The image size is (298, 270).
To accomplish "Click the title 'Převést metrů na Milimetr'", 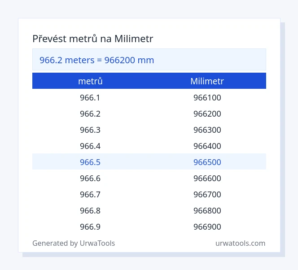I will click(x=93, y=39).
